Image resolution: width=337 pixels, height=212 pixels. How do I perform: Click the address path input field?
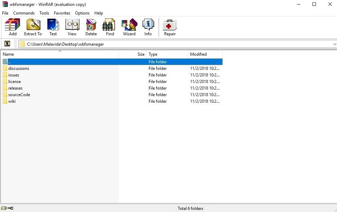point(178,44)
